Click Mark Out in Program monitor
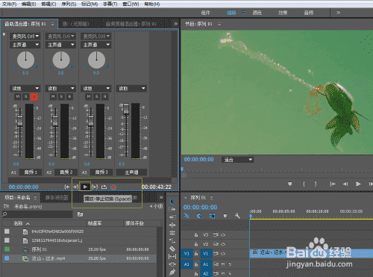The width and height of the screenshot is (373, 277). pos(316,184)
